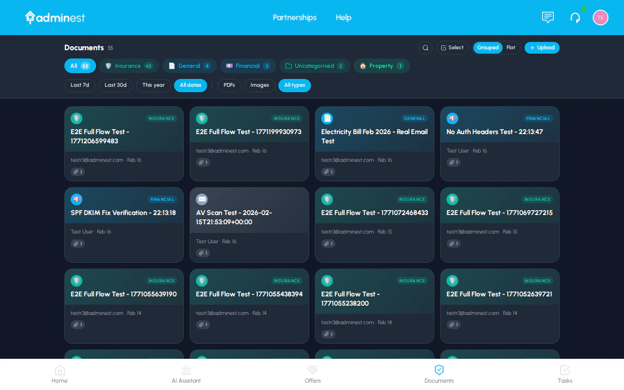Open the Help page
The height and width of the screenshot is (390, 624).
click(344, 18)
